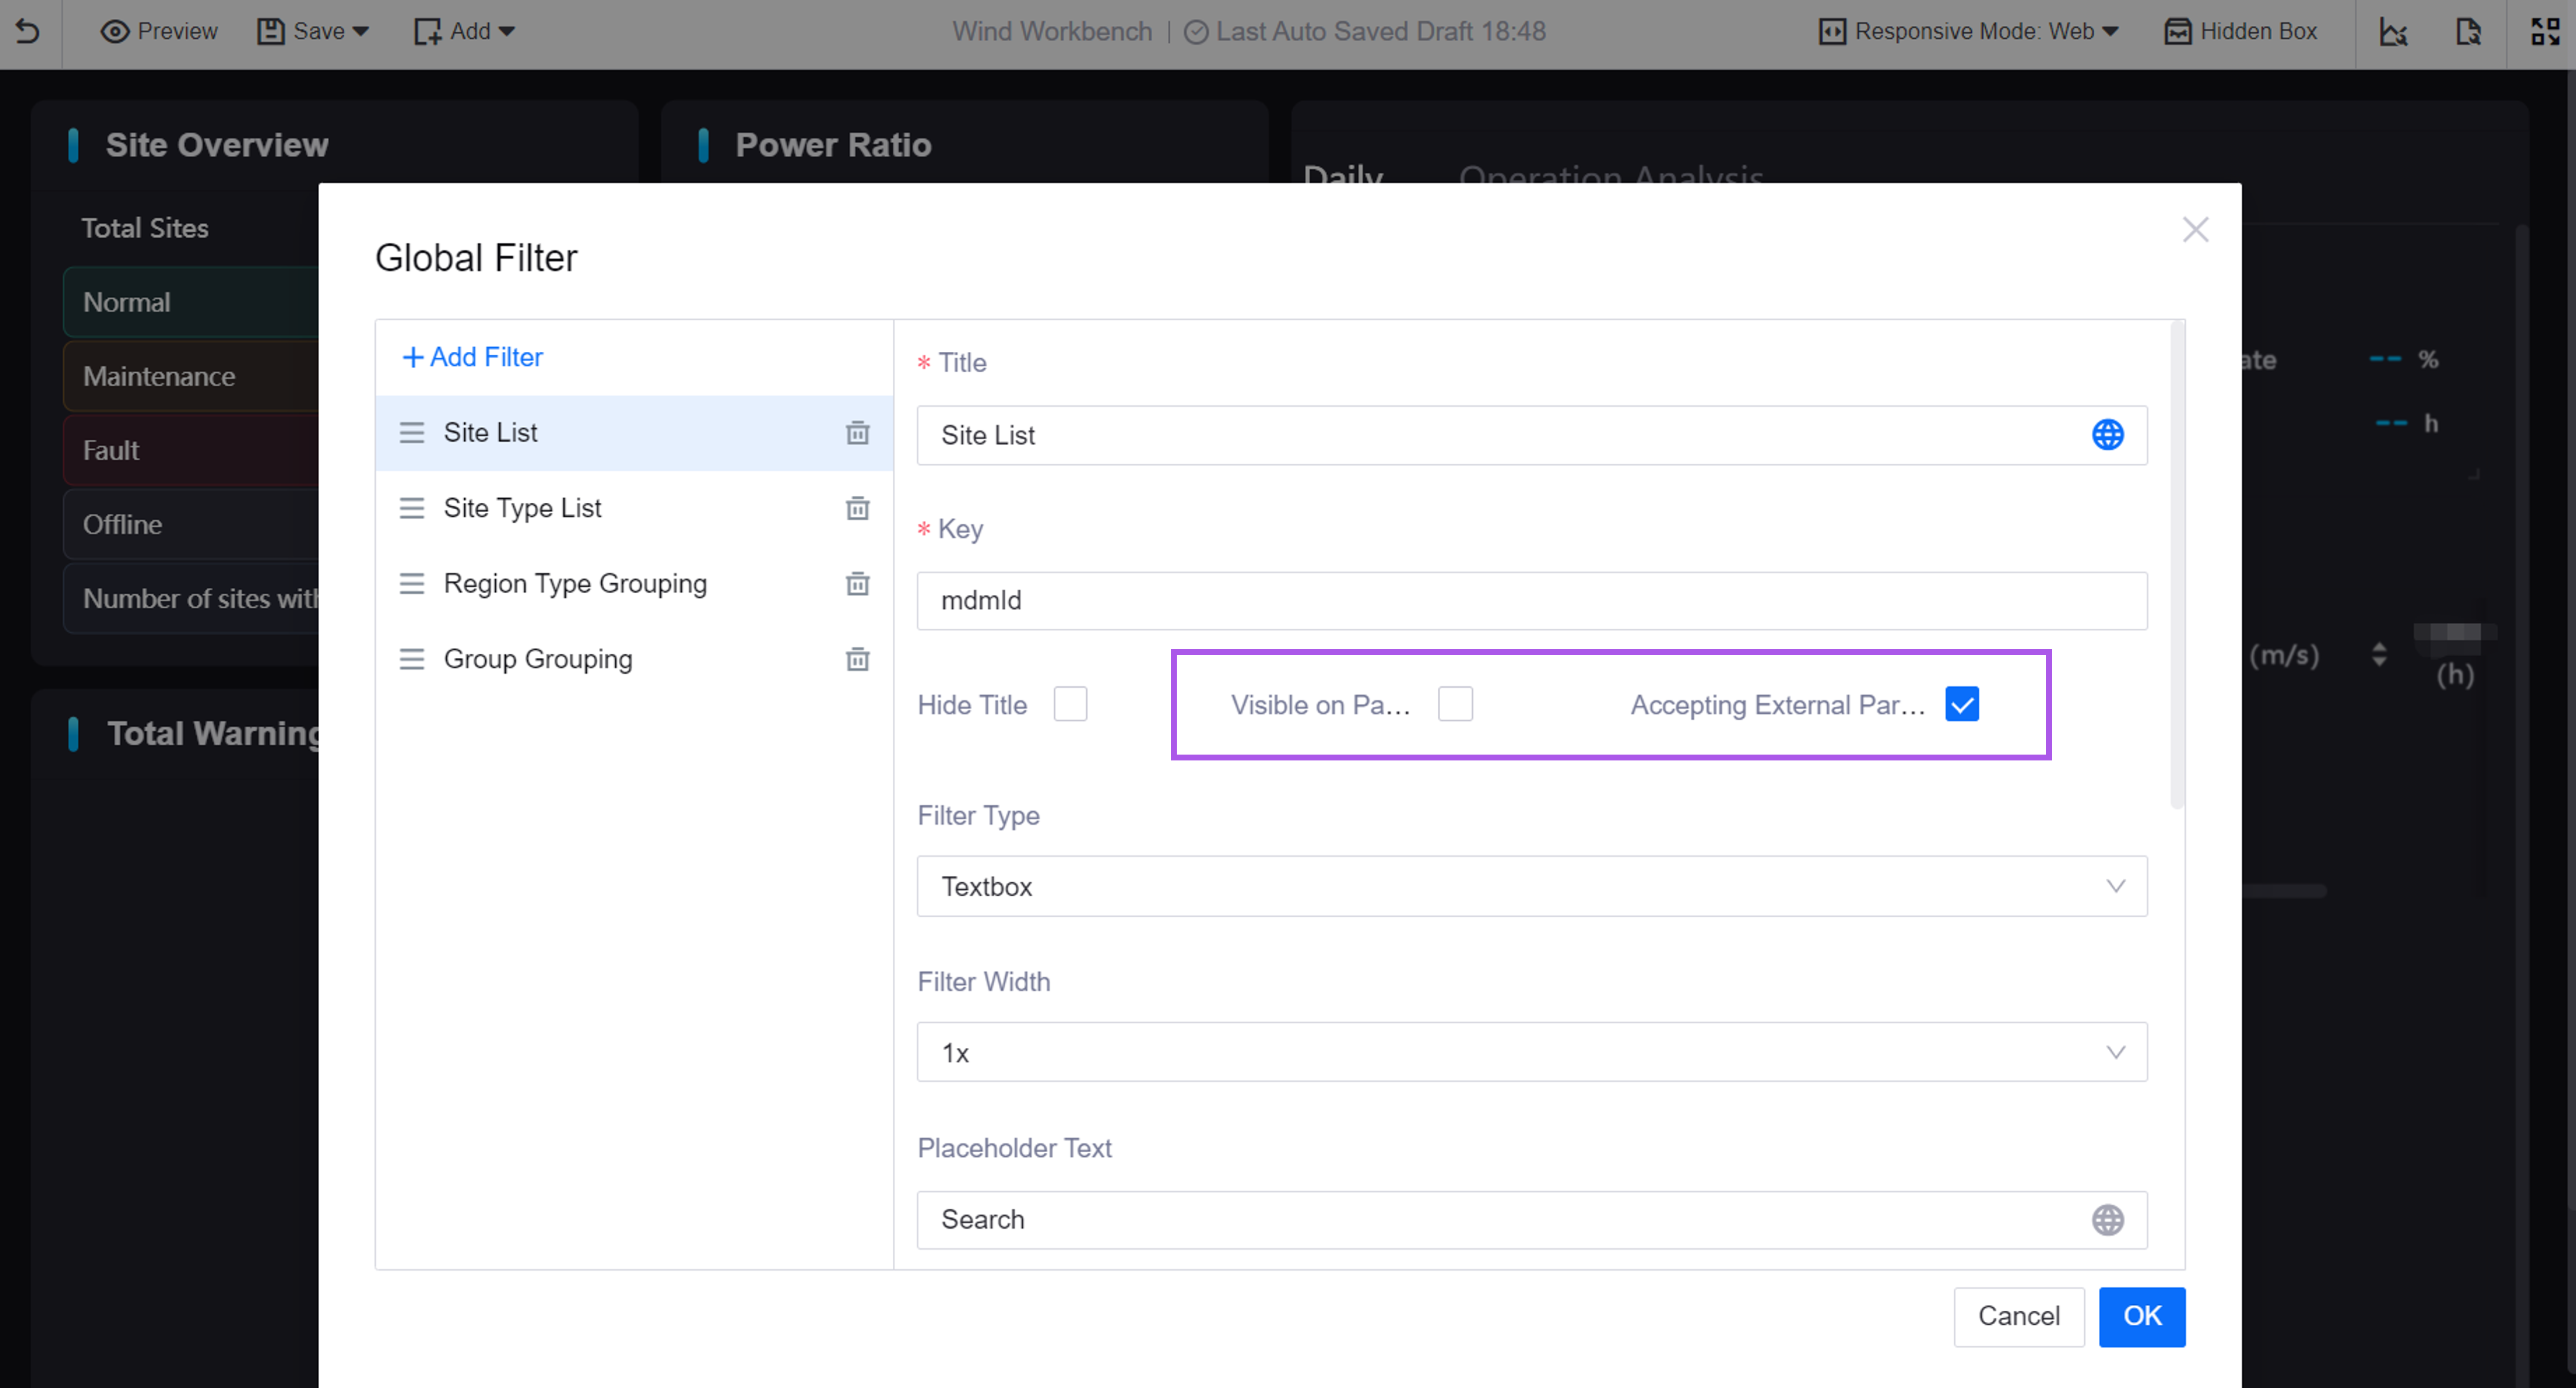Click the Add Filter link
The width and height of the screenshot is (2576, 1388).
pyautogui.click(x=472, y=357)
